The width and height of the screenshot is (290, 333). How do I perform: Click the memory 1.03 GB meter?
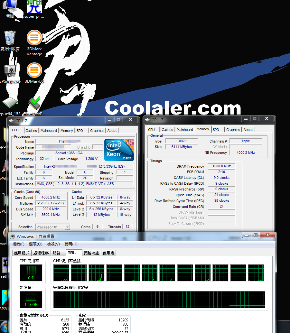pos(31,300)
